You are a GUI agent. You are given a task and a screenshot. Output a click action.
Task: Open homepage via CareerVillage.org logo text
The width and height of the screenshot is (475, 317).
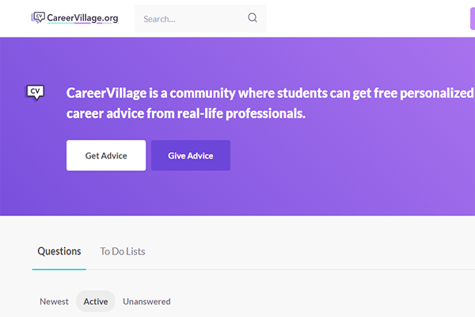point(83,17)
